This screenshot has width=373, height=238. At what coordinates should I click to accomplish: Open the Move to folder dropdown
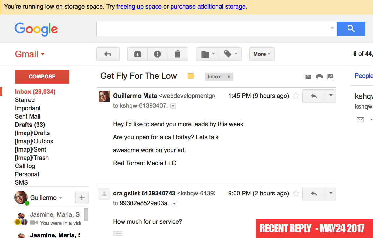tap(208, 54)
